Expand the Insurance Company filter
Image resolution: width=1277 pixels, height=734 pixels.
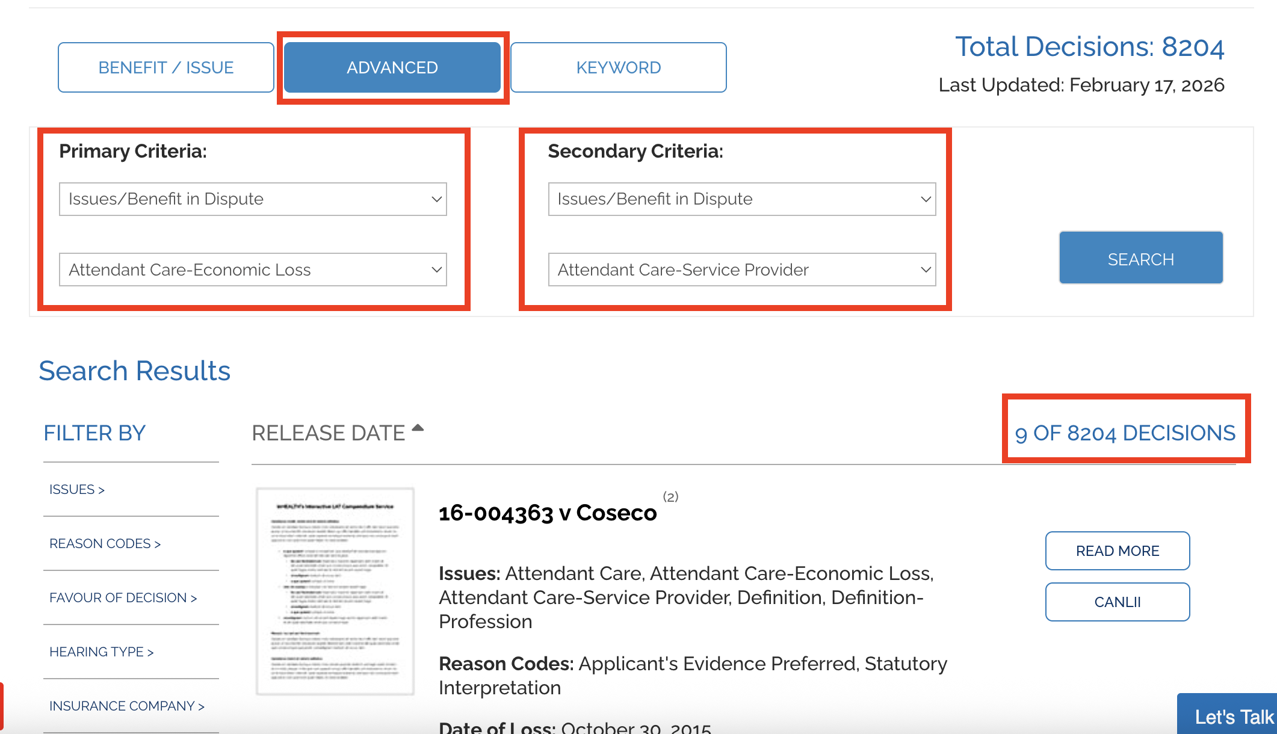click(x=126, y=706)
